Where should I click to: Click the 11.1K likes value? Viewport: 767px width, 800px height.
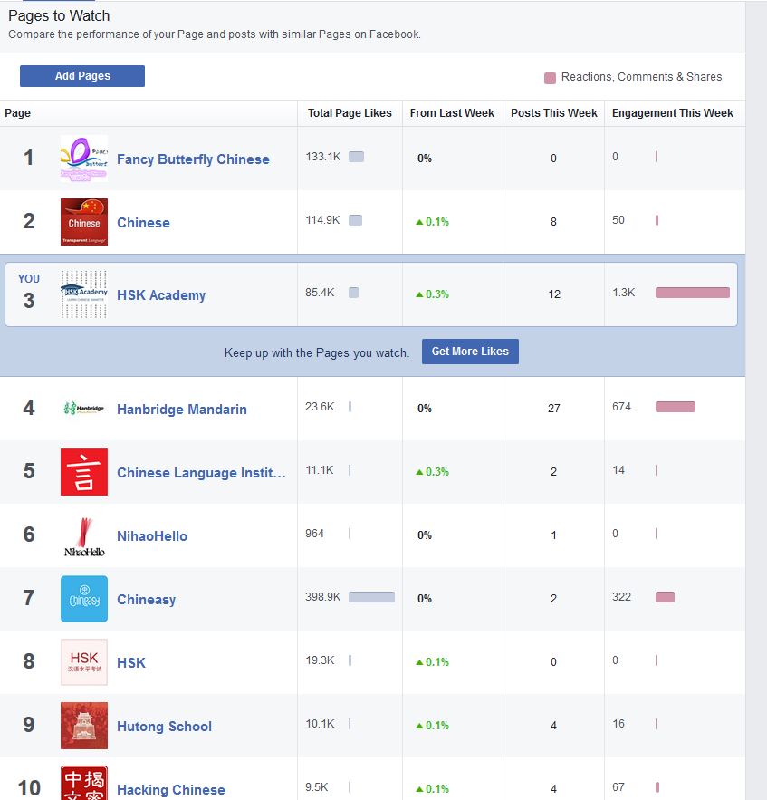coord(320,470)
